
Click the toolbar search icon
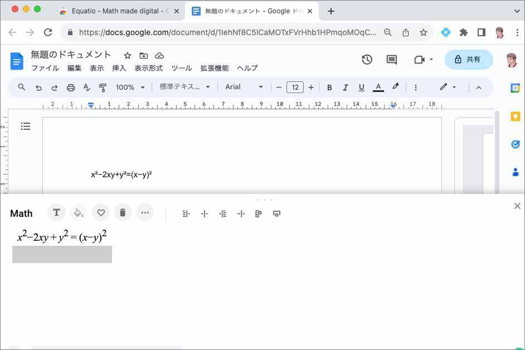(x=21, y=87)
